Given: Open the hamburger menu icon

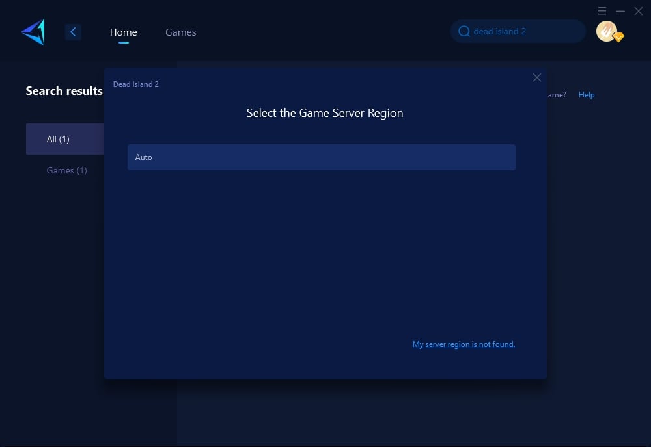Looking at the screenshot, I should 602,11.
